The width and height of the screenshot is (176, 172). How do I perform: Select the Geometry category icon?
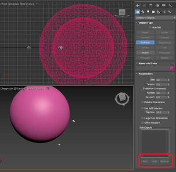138,12
